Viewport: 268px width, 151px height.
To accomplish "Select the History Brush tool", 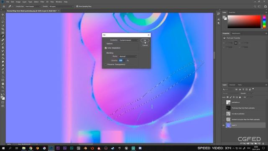I will [3, 51].
